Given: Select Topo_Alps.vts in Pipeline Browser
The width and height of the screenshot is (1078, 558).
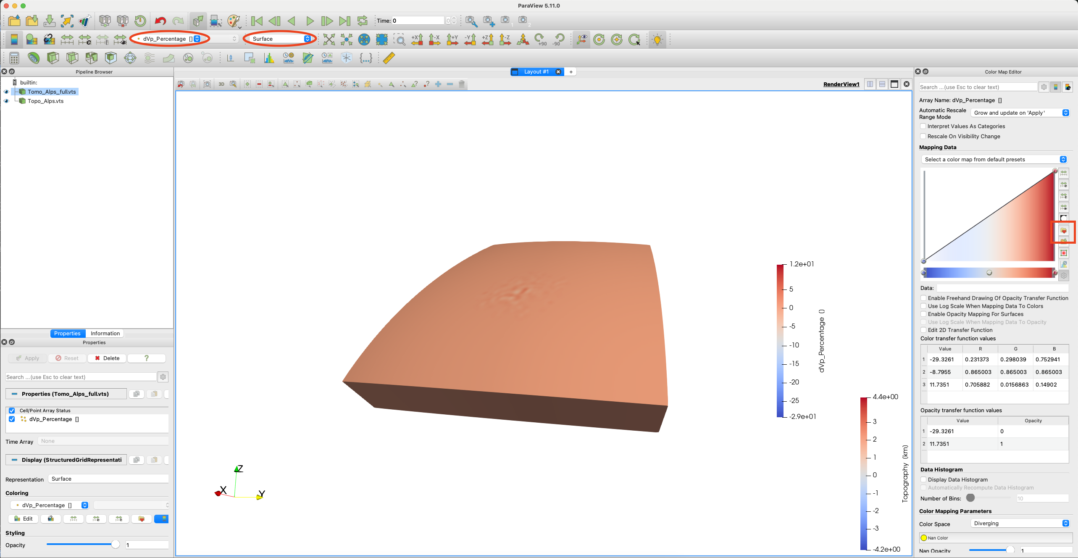Looking at the screenshot, I should [45, 101].
